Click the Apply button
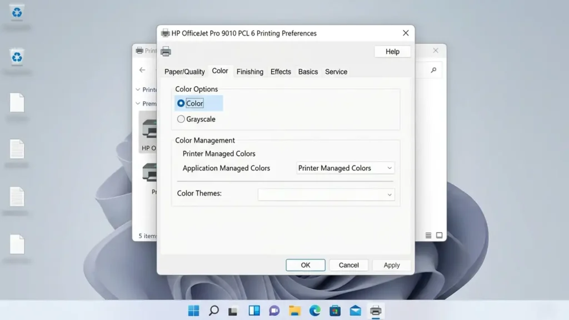The width and height of the screenshot is (569, 320). 392,265
